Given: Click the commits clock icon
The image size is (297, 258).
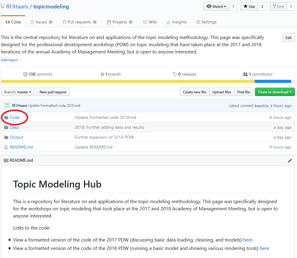Looking at the screenshot, I should click(25, 74).
